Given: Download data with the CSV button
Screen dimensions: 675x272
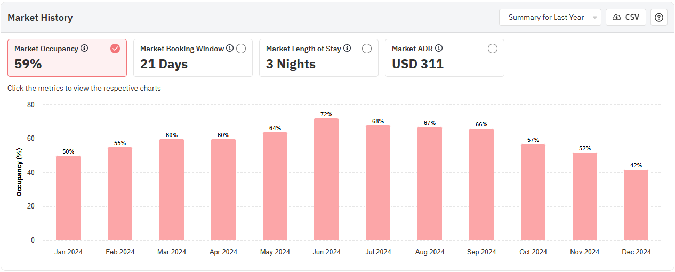Looking at the screenshot, I should coord(626,17).
